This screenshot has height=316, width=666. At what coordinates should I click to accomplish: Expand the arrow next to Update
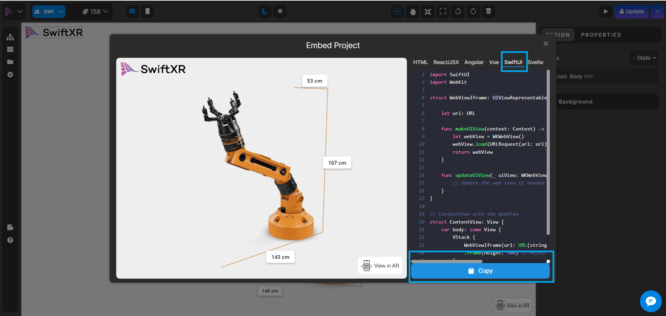(x=657, y=11)
